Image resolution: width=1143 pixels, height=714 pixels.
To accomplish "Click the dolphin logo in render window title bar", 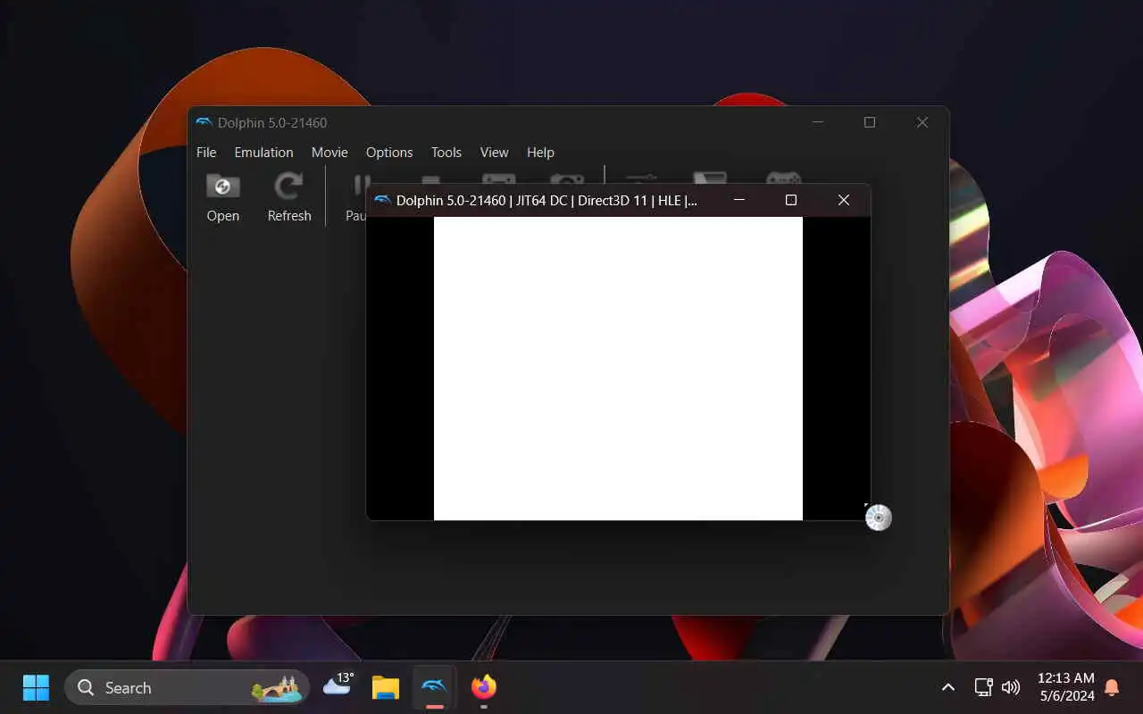I will point(382,200).
